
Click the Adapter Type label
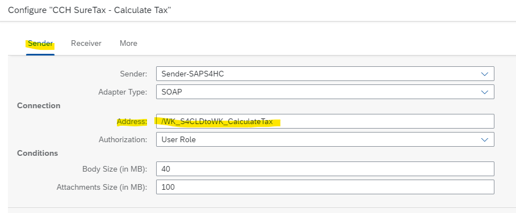[x=123, y=92]
